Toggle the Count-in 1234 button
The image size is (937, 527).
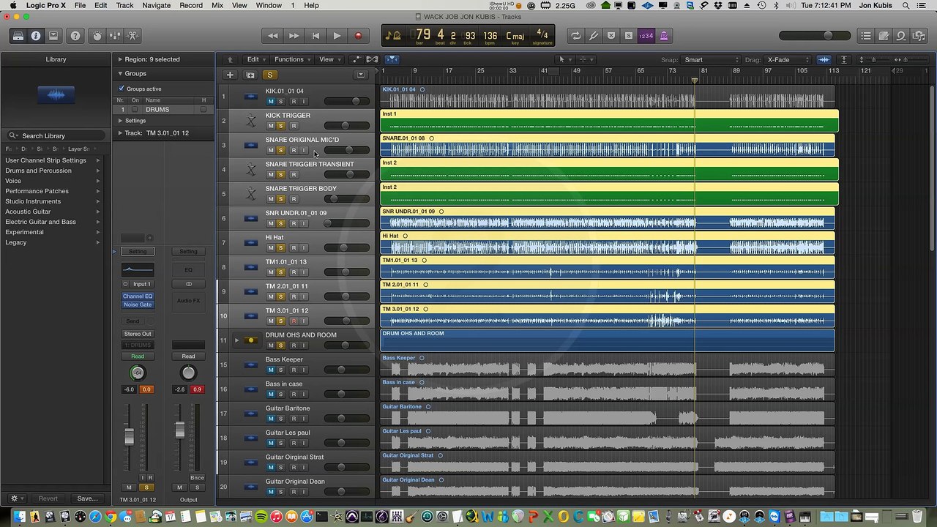tap(646, 36)
